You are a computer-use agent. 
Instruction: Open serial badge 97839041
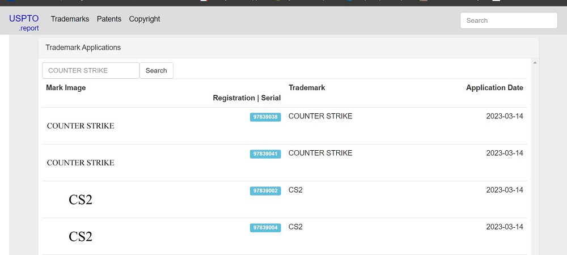(x=265, y=154)
